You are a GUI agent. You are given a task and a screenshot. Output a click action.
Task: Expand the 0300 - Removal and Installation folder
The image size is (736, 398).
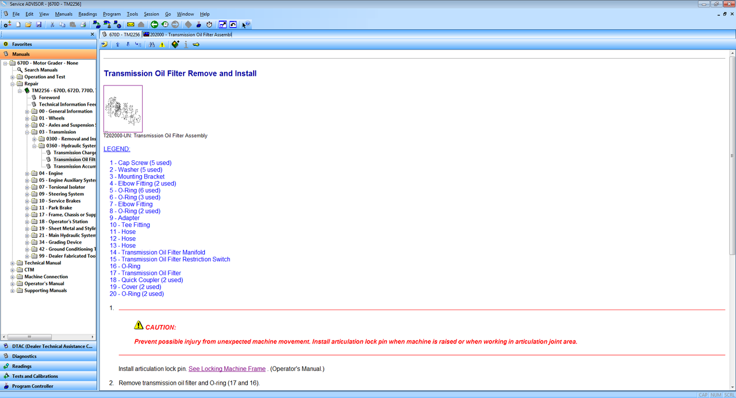(x=34, y=139)
